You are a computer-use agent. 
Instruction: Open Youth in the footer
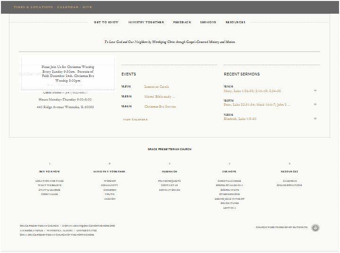coord(110,194)
